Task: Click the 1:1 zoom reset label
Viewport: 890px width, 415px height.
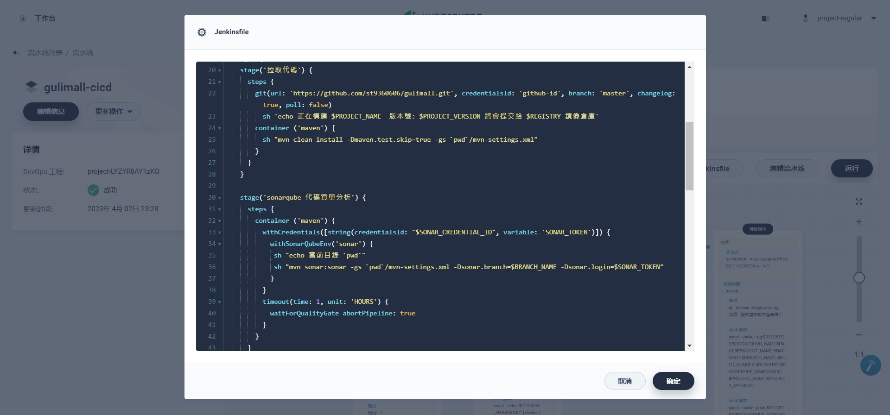Action: (858, 354)
